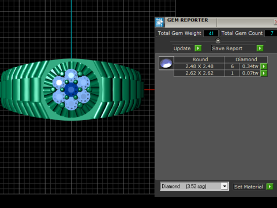Click the Update button
The height and width of the screenshot is (208, 277).
pyautogui.click(x=182, y=49)
